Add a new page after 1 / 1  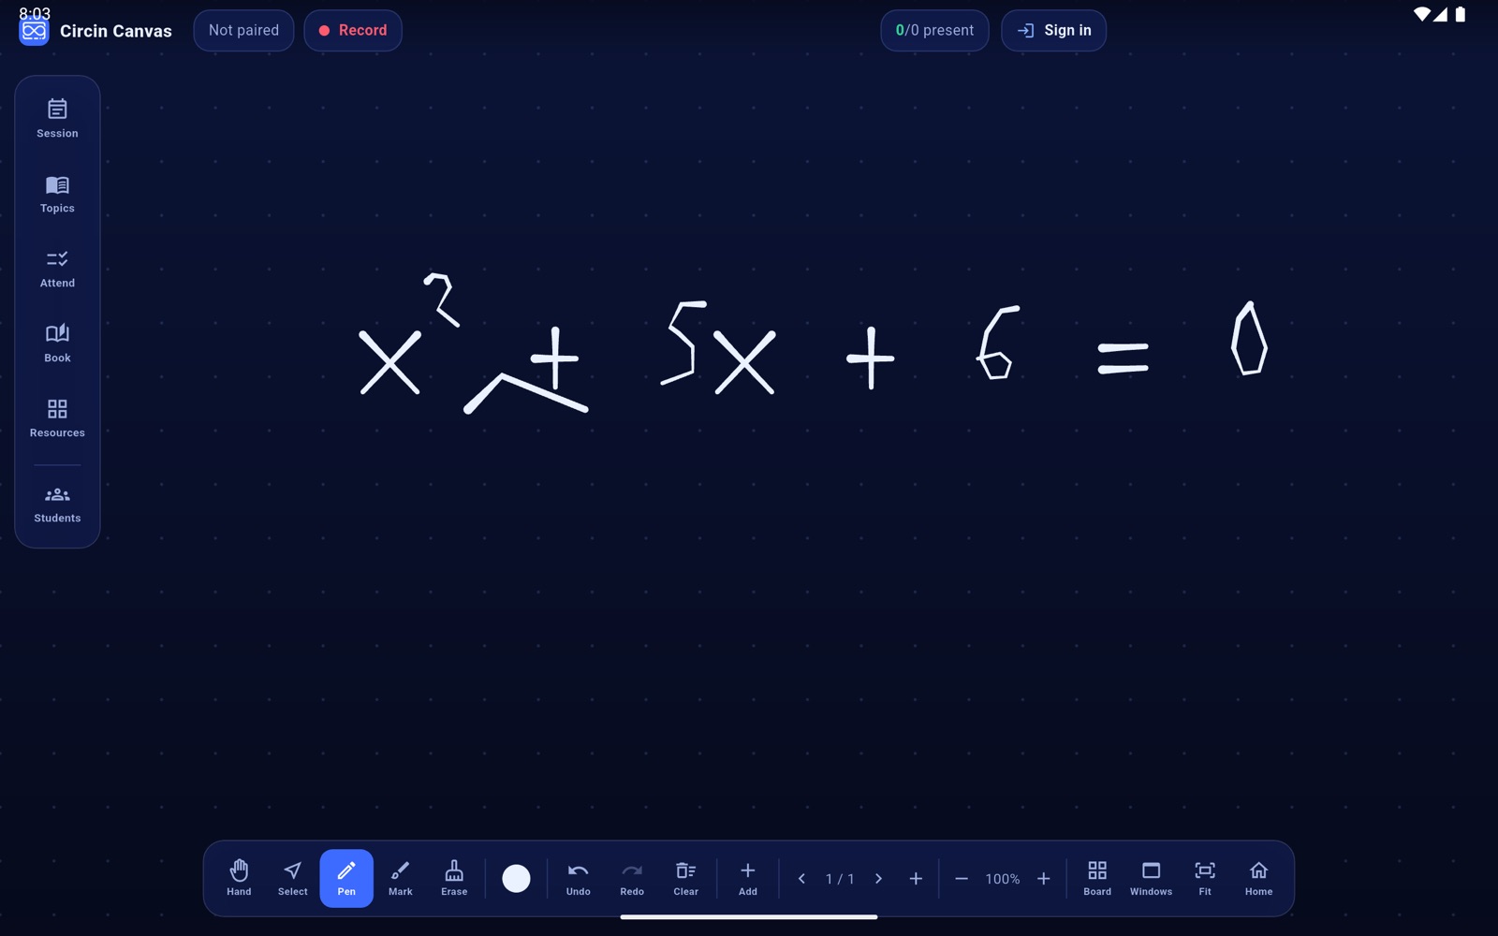click(916, 878)
